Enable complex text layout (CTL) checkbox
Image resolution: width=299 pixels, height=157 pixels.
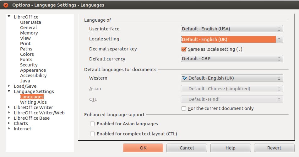tap(92, 134)
